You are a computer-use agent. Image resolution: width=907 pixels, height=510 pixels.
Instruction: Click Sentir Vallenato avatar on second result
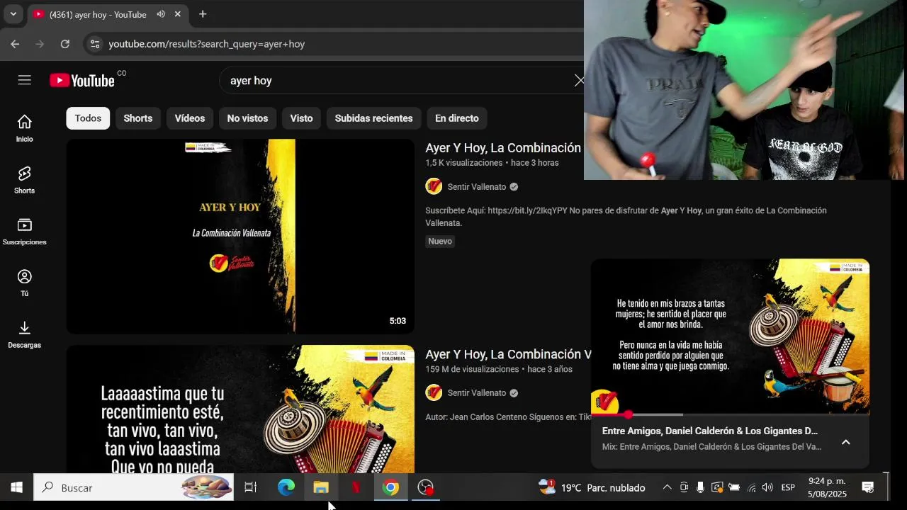(x=434, y=392)
